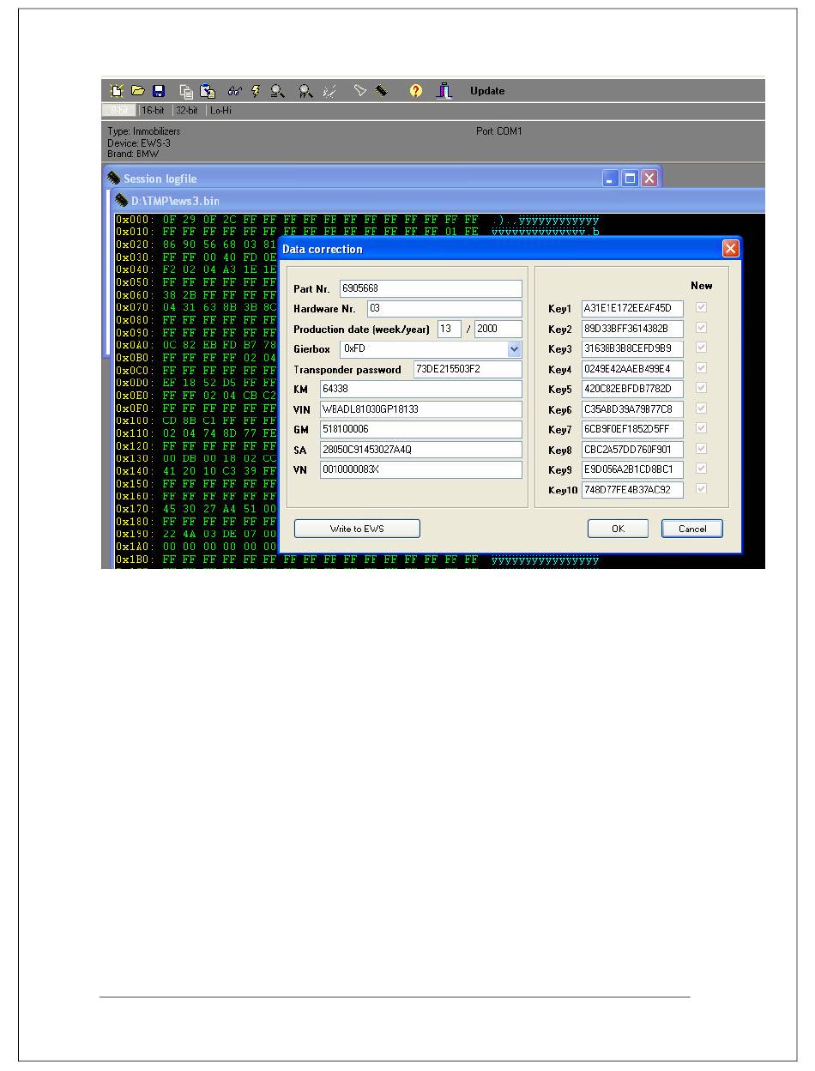Click the chip icon in the toolbar
The image size is (815, 1071).
[x=381, y=91]
